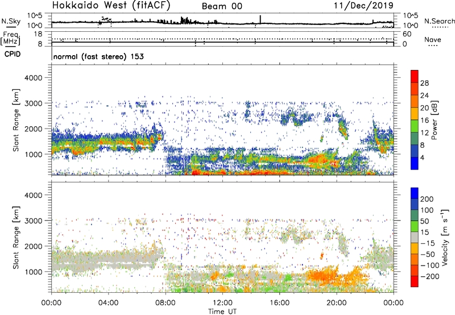This screenshot has height=315, width=455.
Task: Click the 'Power [dB]' colorbar label
Action: [x=435, y=120]
